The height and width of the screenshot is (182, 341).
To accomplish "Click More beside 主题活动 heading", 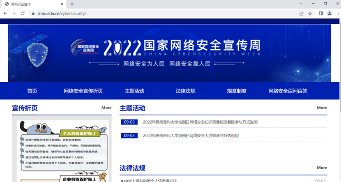I will pos(322,108).
